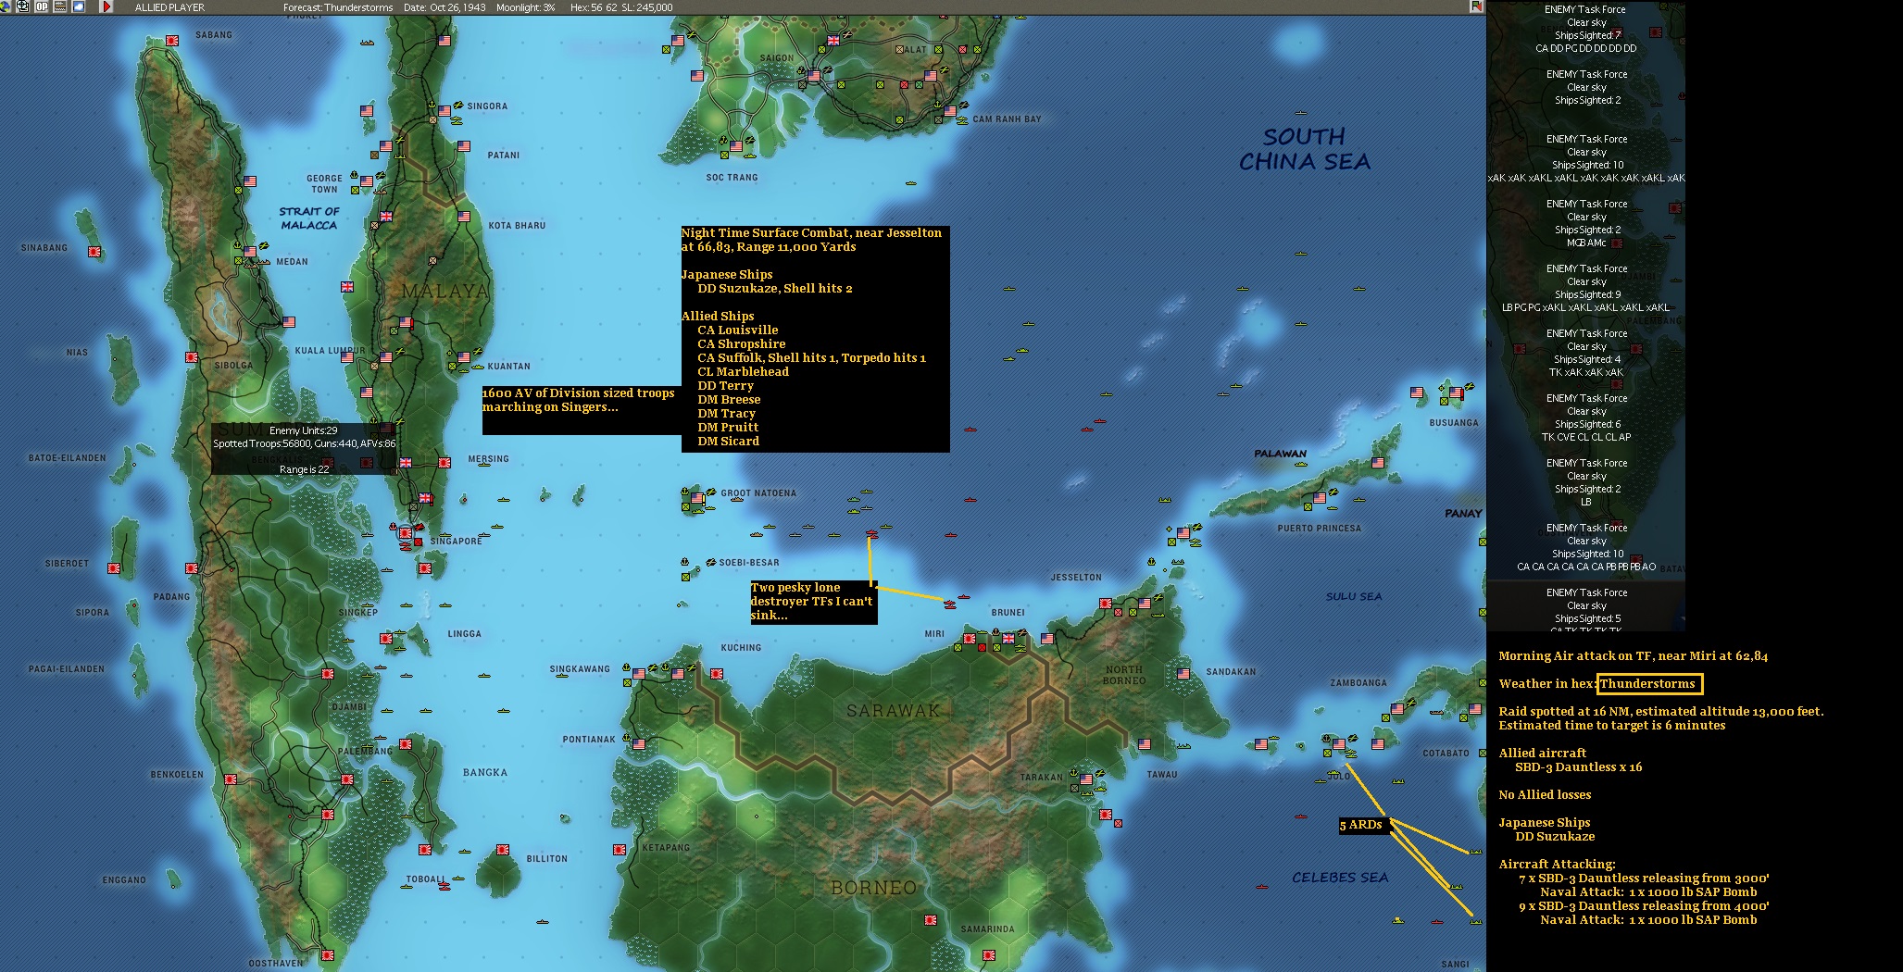
Task: Select the Japanese base flag at Sibolga
Action: [192, 357]
